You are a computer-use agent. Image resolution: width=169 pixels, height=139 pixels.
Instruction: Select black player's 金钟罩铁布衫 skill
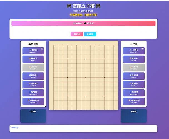[33, 101]
